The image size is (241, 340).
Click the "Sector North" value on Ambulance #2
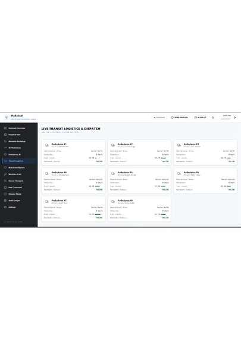pyautogui.click(x=162, y=151)
